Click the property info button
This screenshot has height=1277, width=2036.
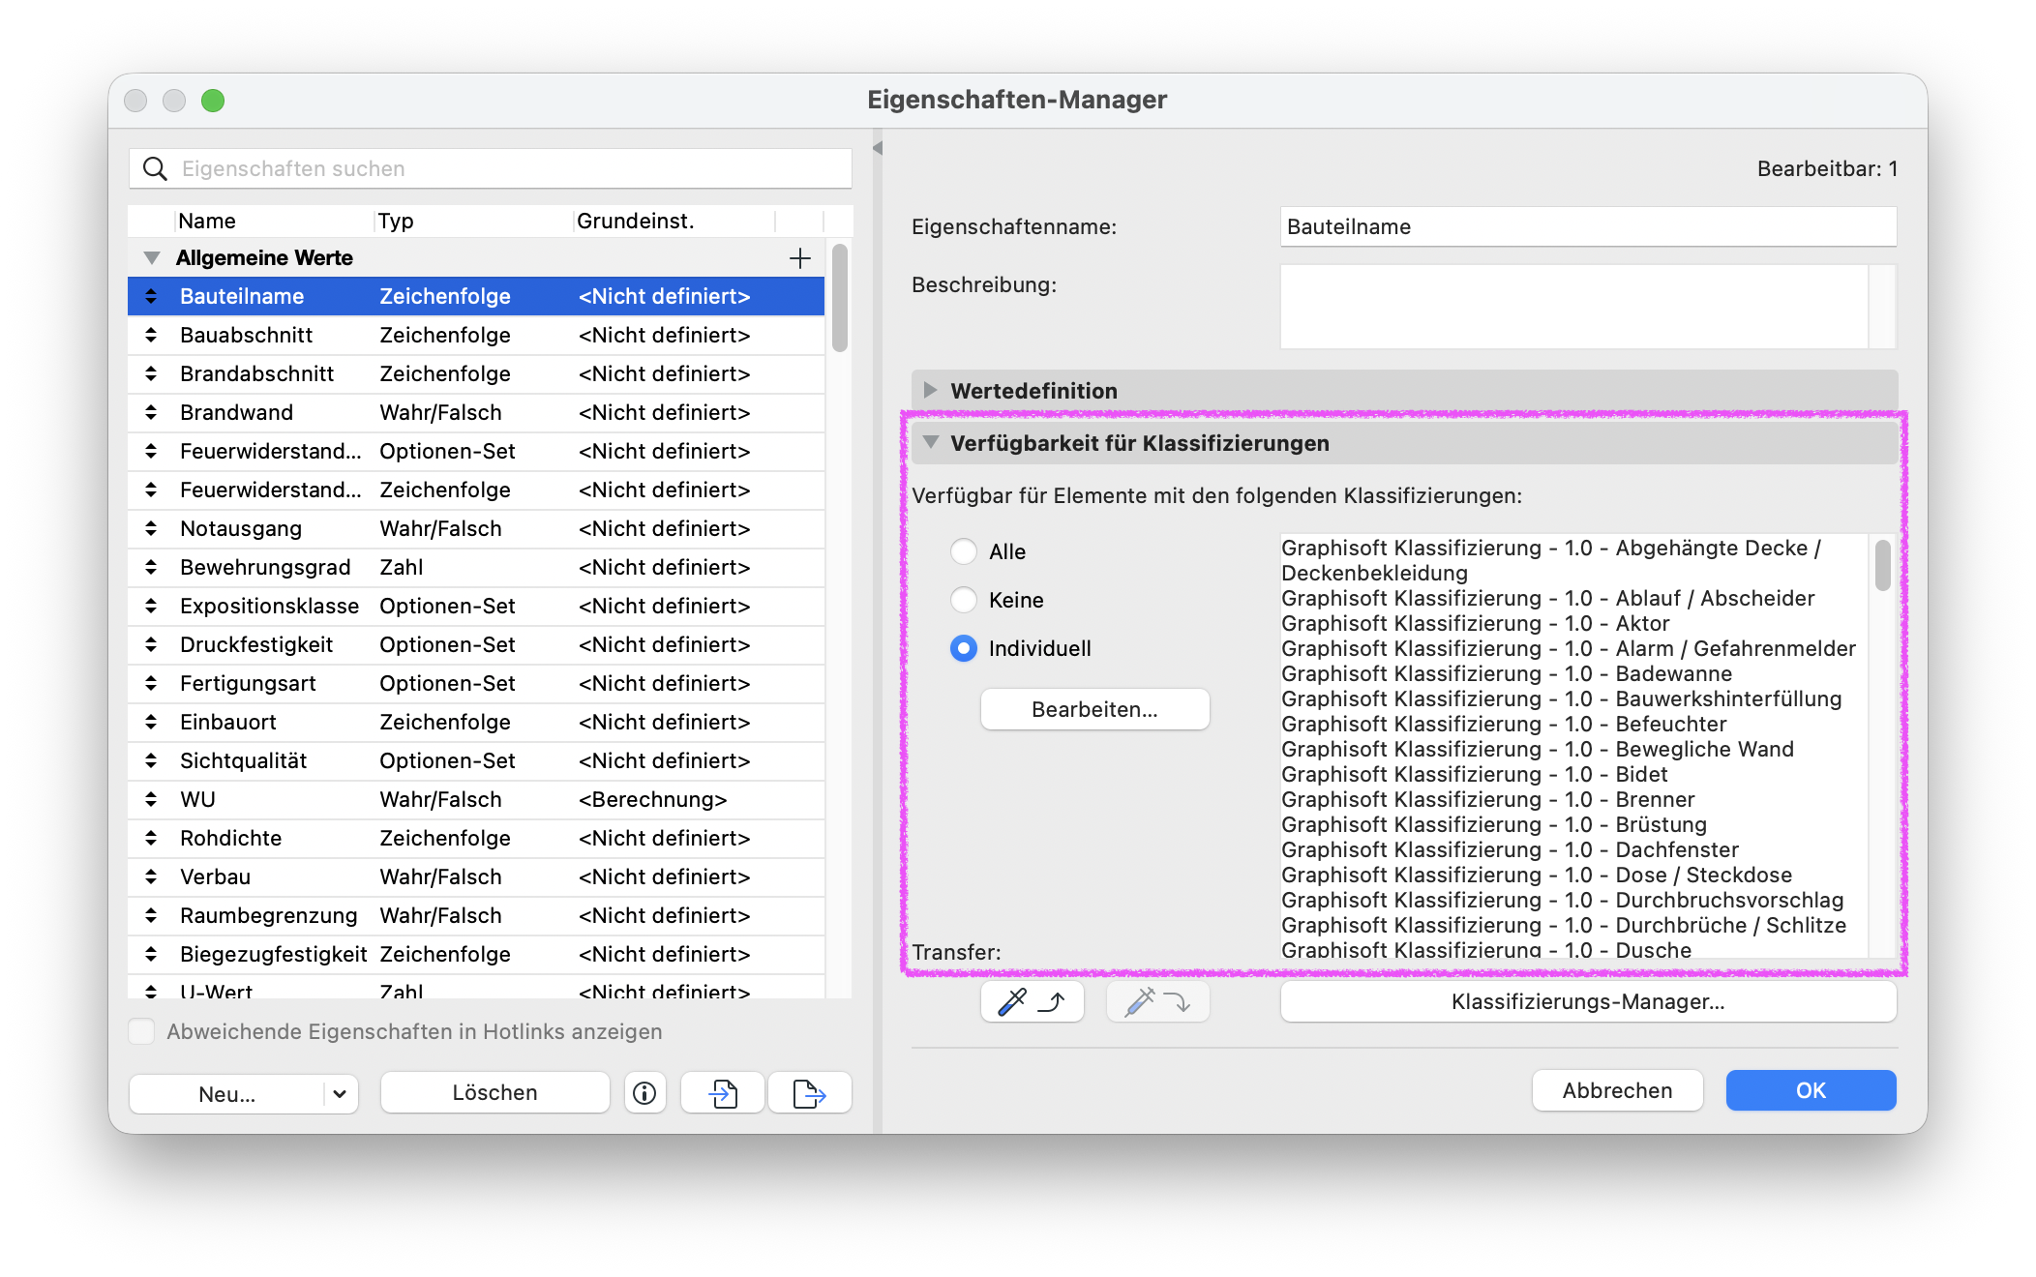point(644,1093)
